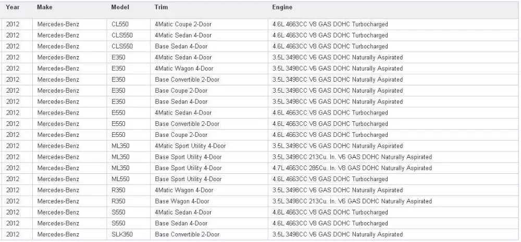Image resolution: width=521 pixels, height=242 pixels.
Task: Select the SLK350 Base Convertible 2-Door trim
Action: (187, 235)
